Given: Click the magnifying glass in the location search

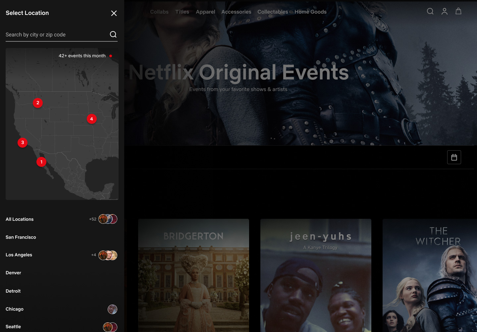Looking at the screenshot, I should [x=113, y=34].
